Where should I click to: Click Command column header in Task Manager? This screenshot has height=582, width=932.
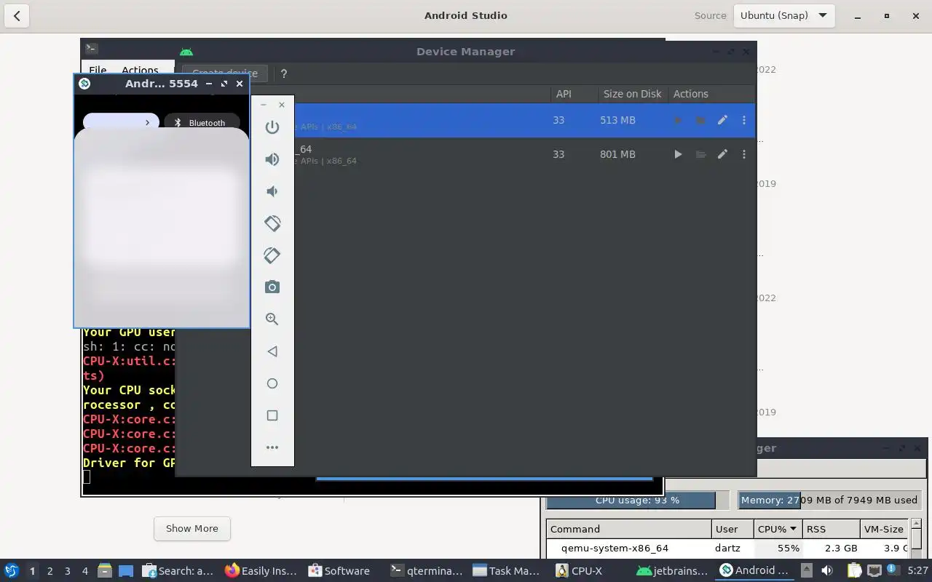click(x=628, y=529)
